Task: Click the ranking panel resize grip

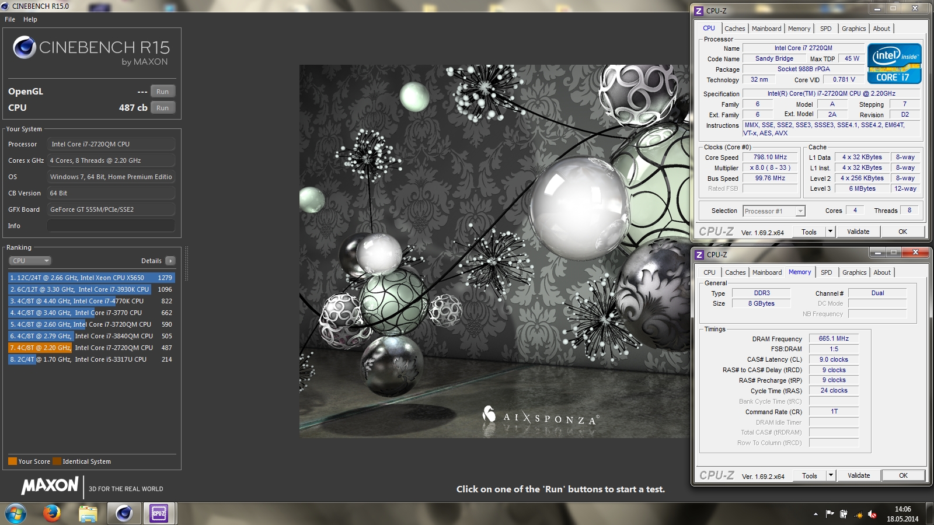Action: tap(186, 264)
